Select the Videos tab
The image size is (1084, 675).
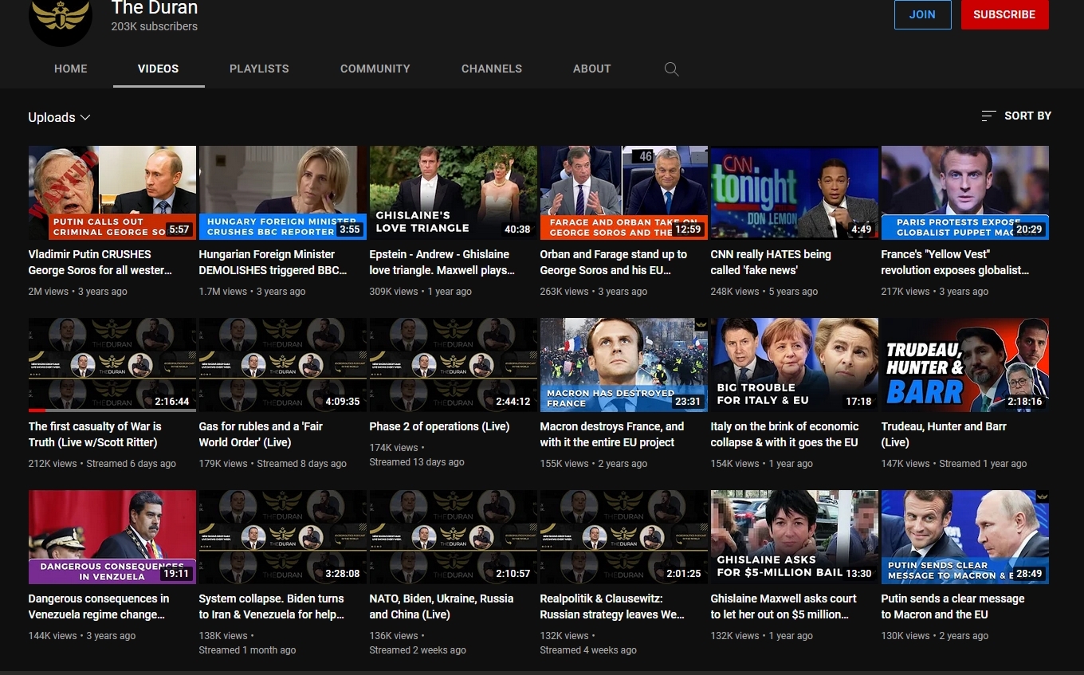[159, 69]
